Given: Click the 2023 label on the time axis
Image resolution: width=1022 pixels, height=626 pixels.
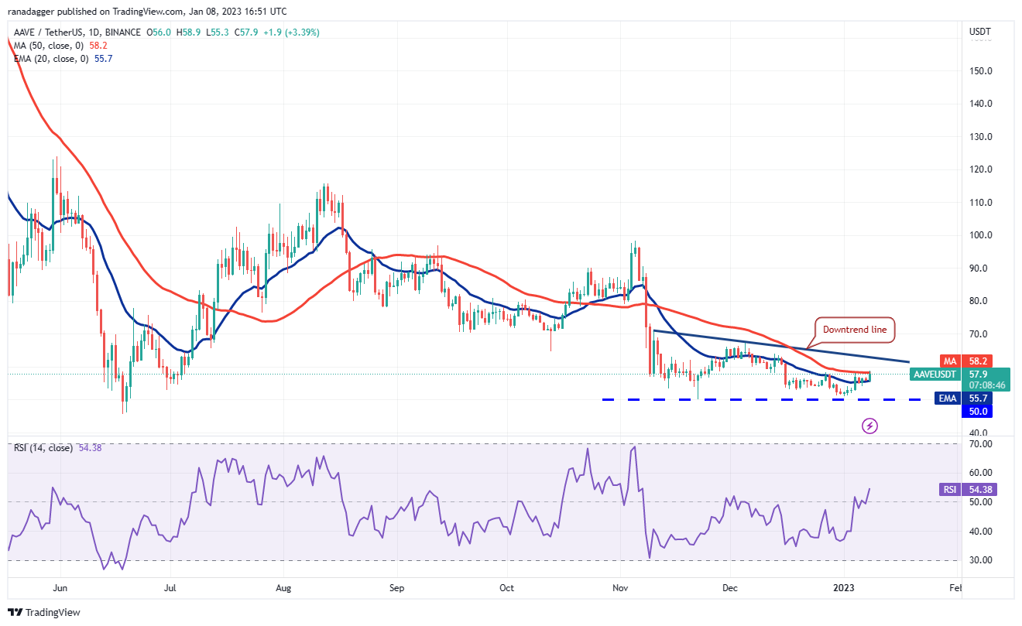Looking at the screenshot, I should pos(843,588).
